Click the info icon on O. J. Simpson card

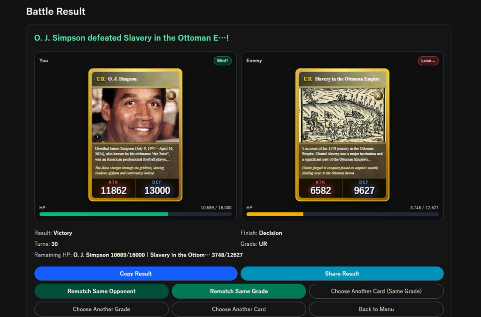click(x=97, y=137)
